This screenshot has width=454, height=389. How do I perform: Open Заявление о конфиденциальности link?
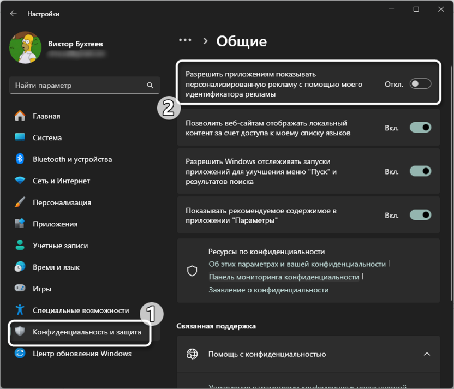(x=268, y=290)
